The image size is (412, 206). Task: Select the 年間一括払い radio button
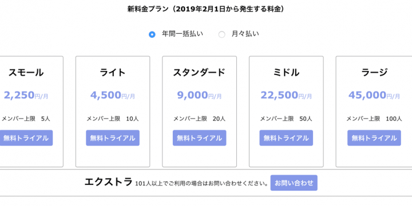[152, 34]
